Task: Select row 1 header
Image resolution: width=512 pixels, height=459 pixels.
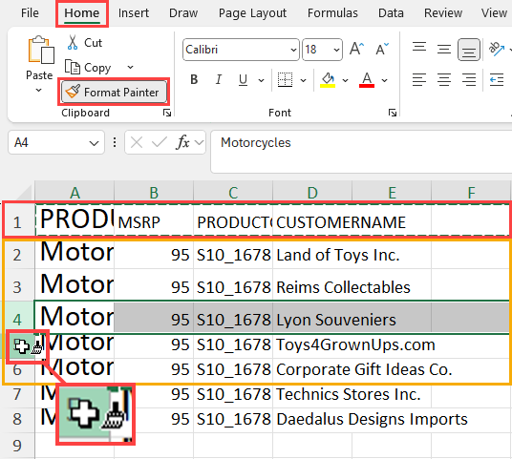Action: 17,222
